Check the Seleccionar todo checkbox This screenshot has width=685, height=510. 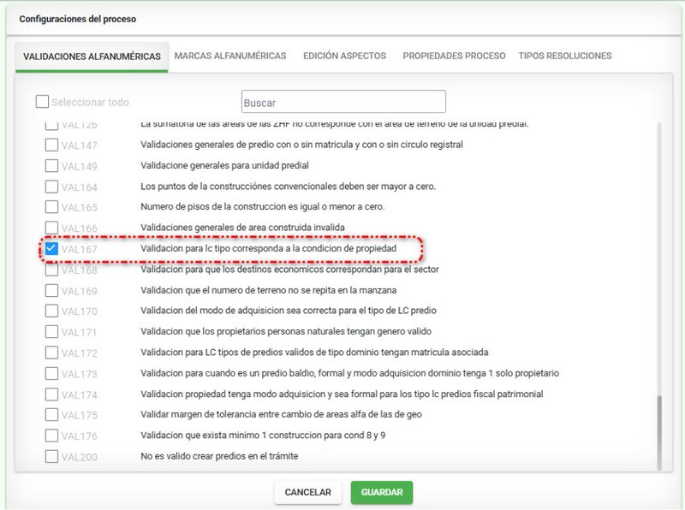[x=42, y=102]
